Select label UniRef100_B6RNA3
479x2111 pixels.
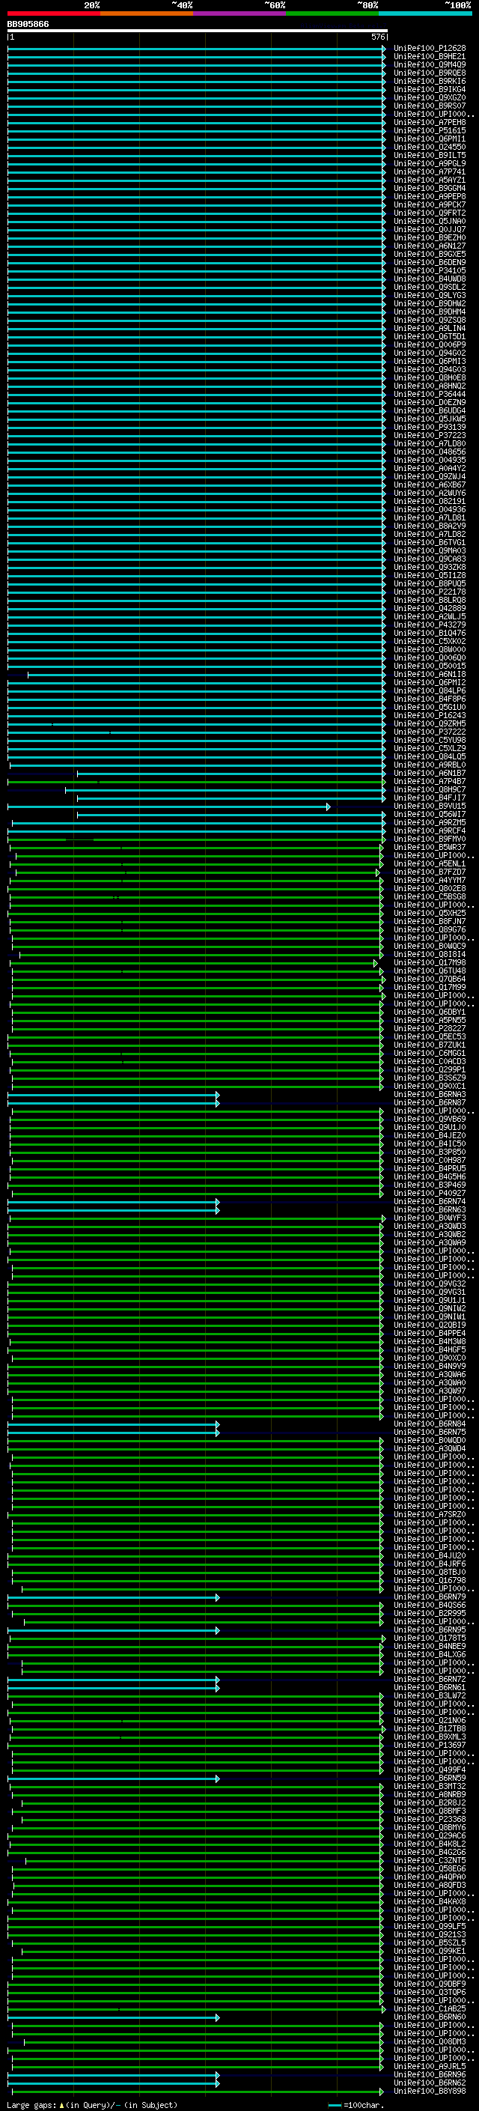430,1096
